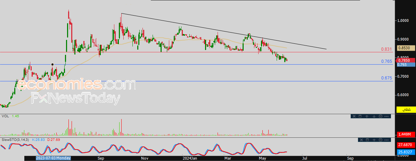Select the blue 0.675 support line label

(386, 78)
